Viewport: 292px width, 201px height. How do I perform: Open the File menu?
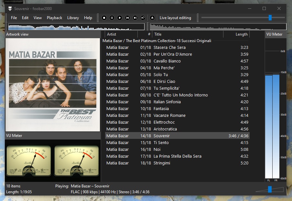click(14, 18)
